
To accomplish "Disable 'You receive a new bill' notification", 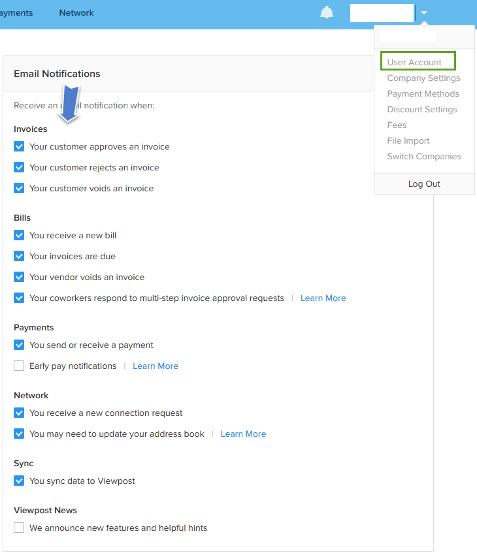I will 19,235.
